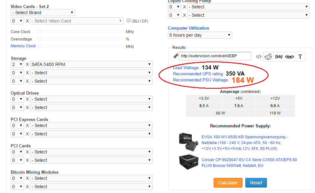
Task: Open the EVGA 100-W1-0500-KR product link
Action: [244, 142]
